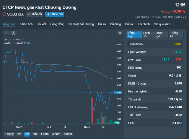Viewport: 189px width, 139px height.
Task: Choose the 1 năm range button
Action: 44,134
